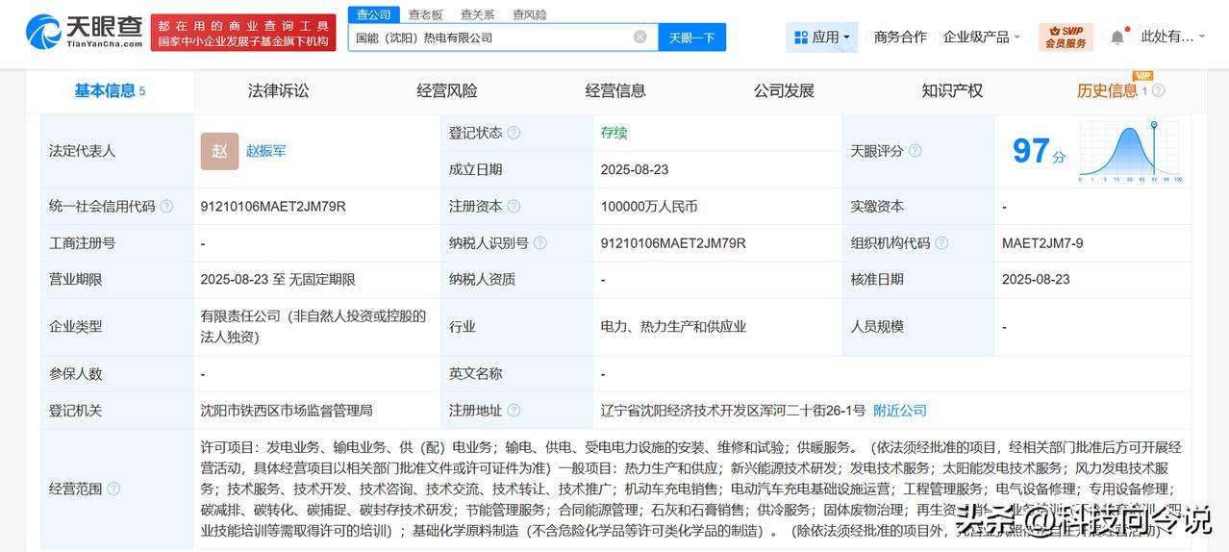This screenshot has height=552, width=1229.
Task: Show help icon next to 统一社会信用代码
Action: tap(166, 206)
